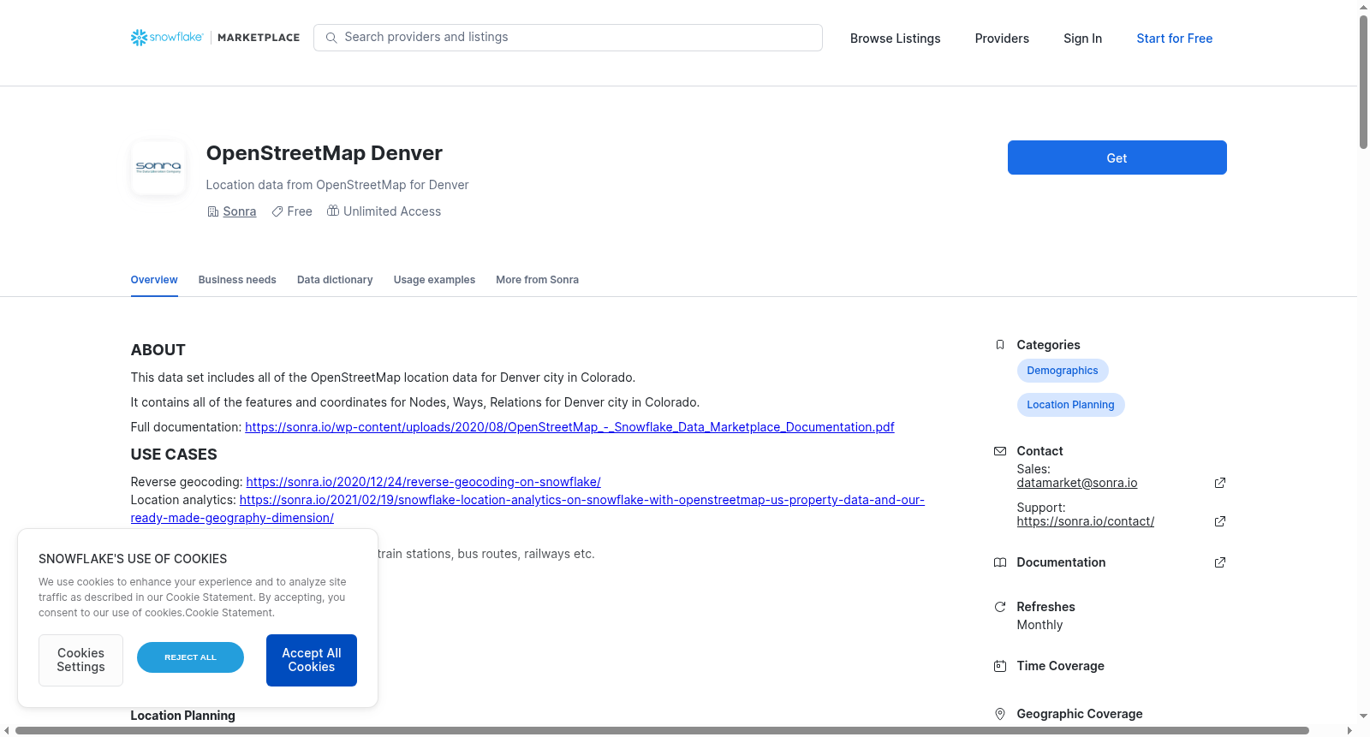Click the datamarket@sonra.io email link

1077,483
